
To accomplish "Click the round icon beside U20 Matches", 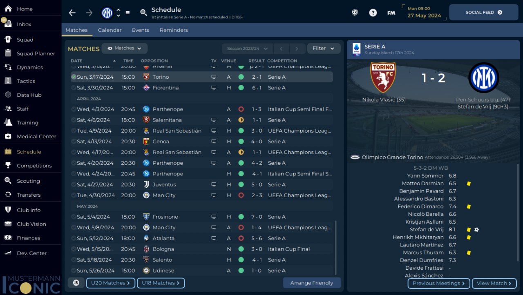I will click(76, 283).
